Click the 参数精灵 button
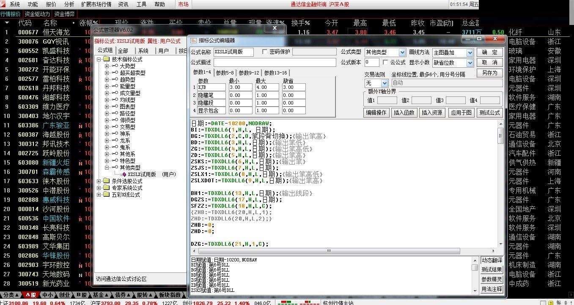This screenshot has height=305, width=574. (492, 280)
